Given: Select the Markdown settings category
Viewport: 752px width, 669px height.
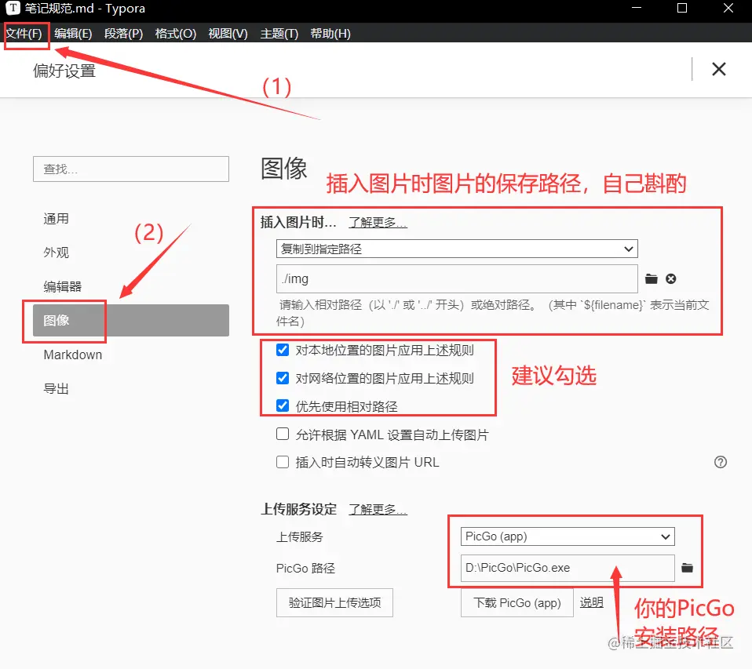Looking at the screenshot, I should click(73, 354).
